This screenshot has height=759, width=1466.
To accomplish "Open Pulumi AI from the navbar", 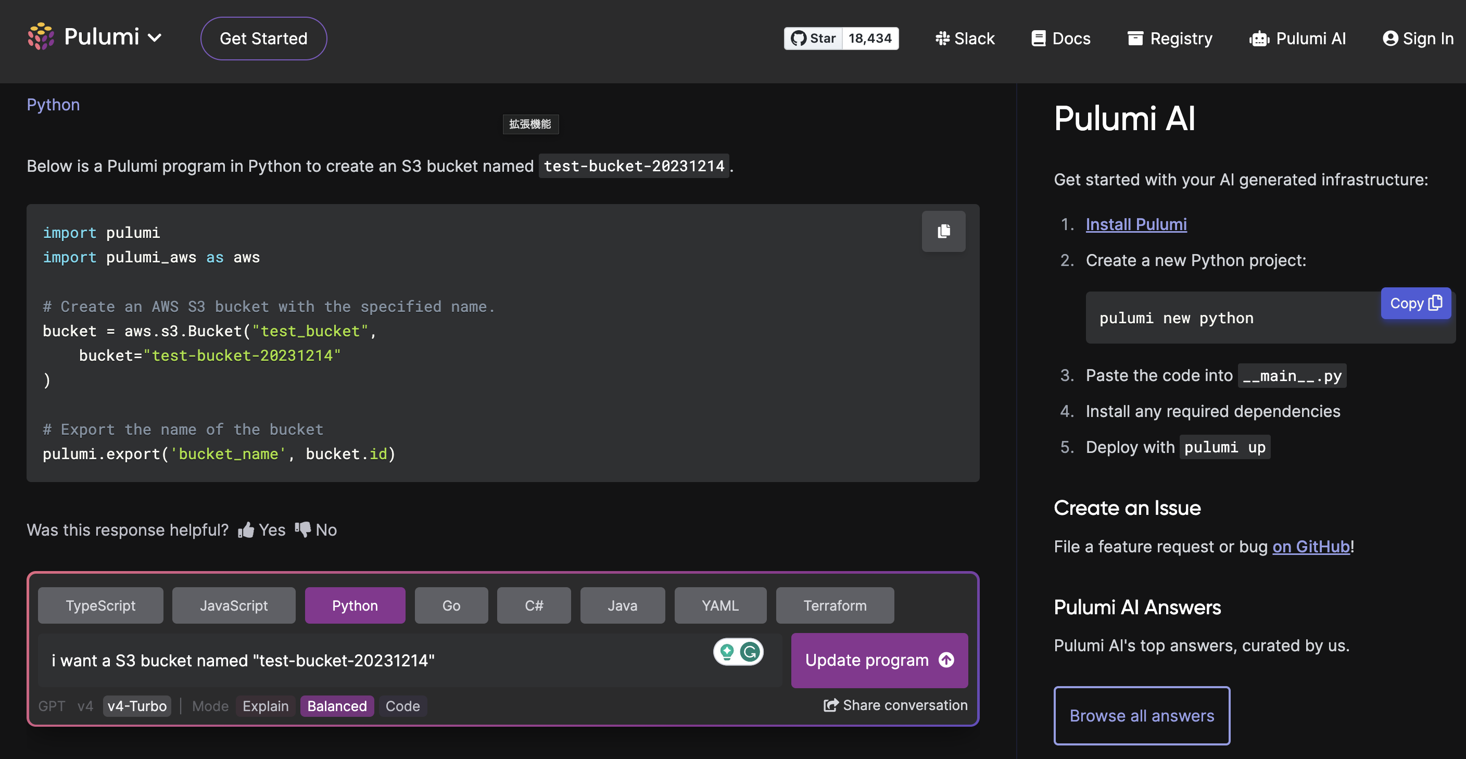I will coord(1297,38).
